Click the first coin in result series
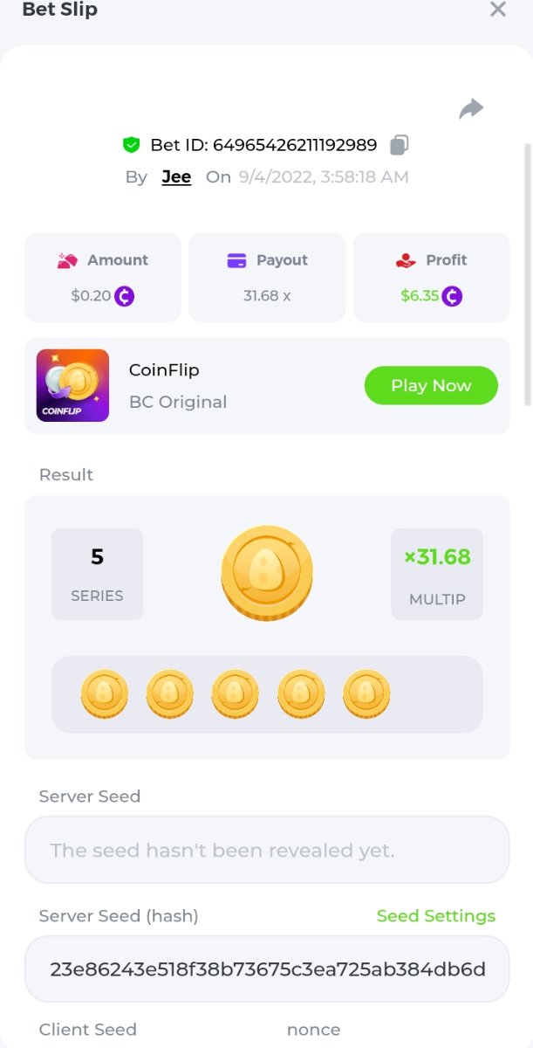This screenshot has width=533, height=1048. (105, 694)
